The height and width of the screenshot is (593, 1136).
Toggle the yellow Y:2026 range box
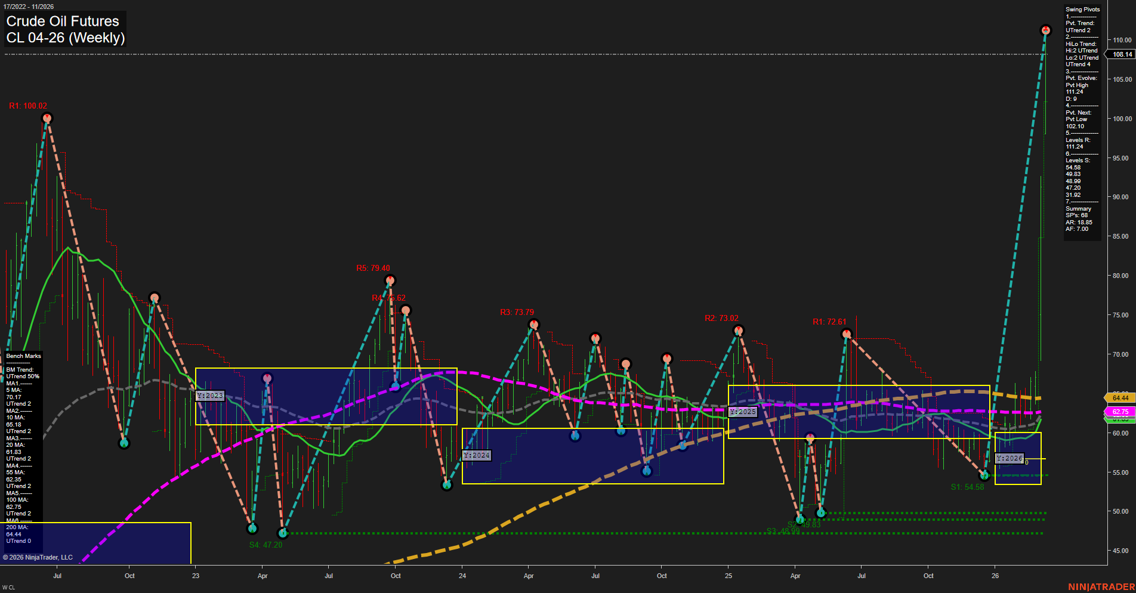[1017, 459]
